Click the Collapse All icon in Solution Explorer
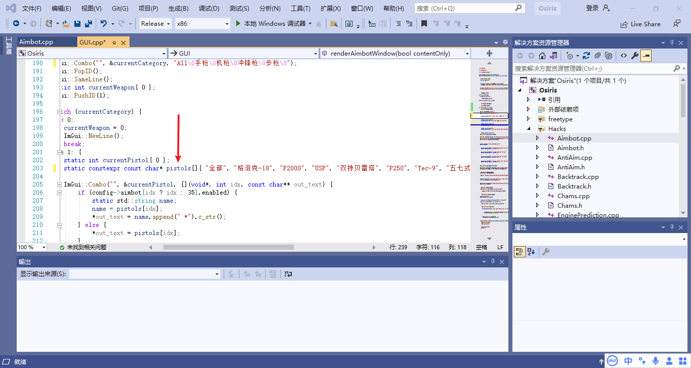 point(597,56)
